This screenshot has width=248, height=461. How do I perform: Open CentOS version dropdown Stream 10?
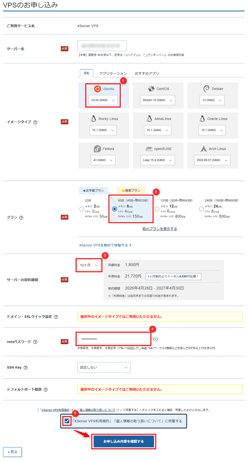(x=157, y=100)
